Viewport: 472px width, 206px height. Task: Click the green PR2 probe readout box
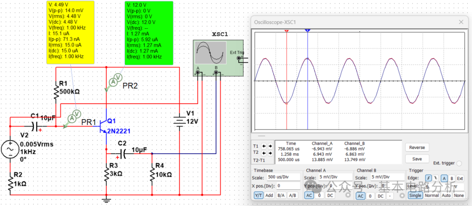tap(149, 33)
